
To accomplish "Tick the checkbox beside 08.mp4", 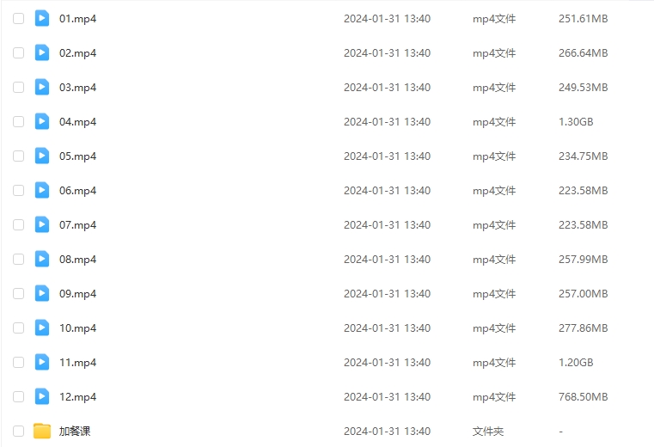I will coord(18,260).
